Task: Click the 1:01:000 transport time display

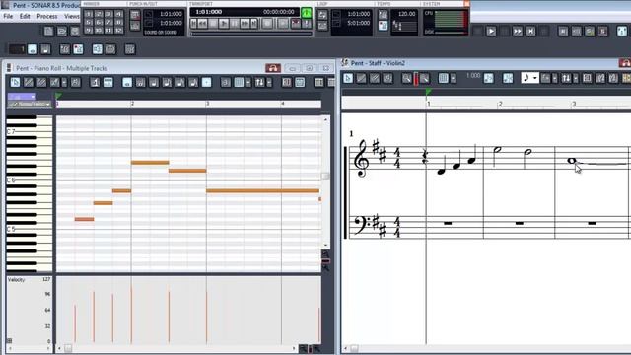Action: (208, 12)
